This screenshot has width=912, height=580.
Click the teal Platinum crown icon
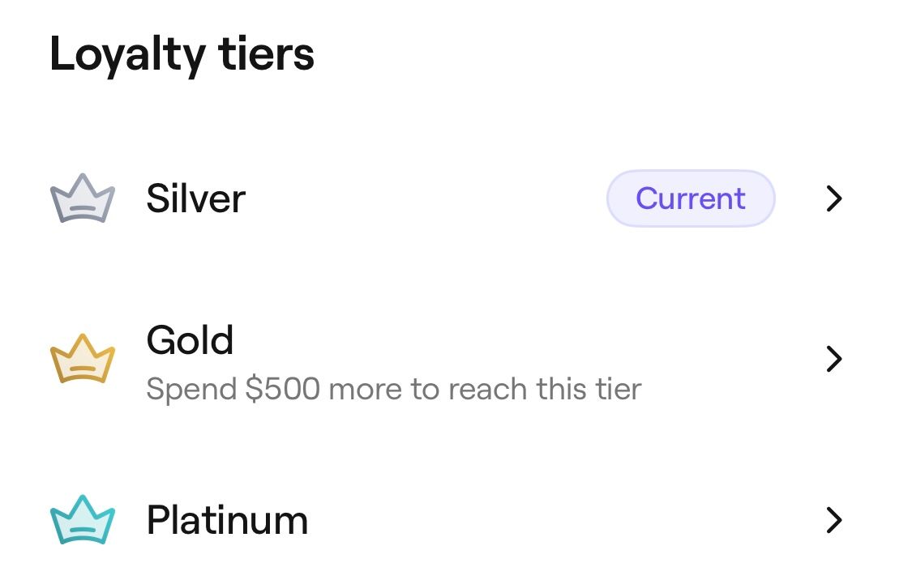pos(82,519)
